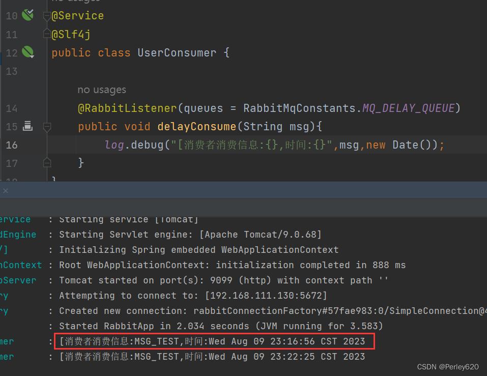Click the 'Initializing Spring embedded WebApplicationContext' log line
This screenshot has height=376, width=487.
tap(199, 250)
